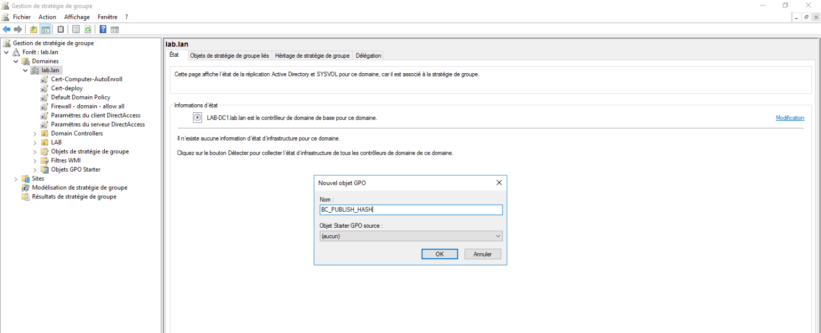The width and height of the screenshot is (821, 333).
Task: Click the green Refresh toolbar icon
Action: (x=88, y=29)
